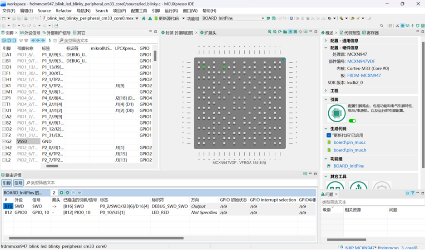Open the BOARD_InitPins functional group dropdown
This screenshot has height=250, width=425.
point(262,19)
